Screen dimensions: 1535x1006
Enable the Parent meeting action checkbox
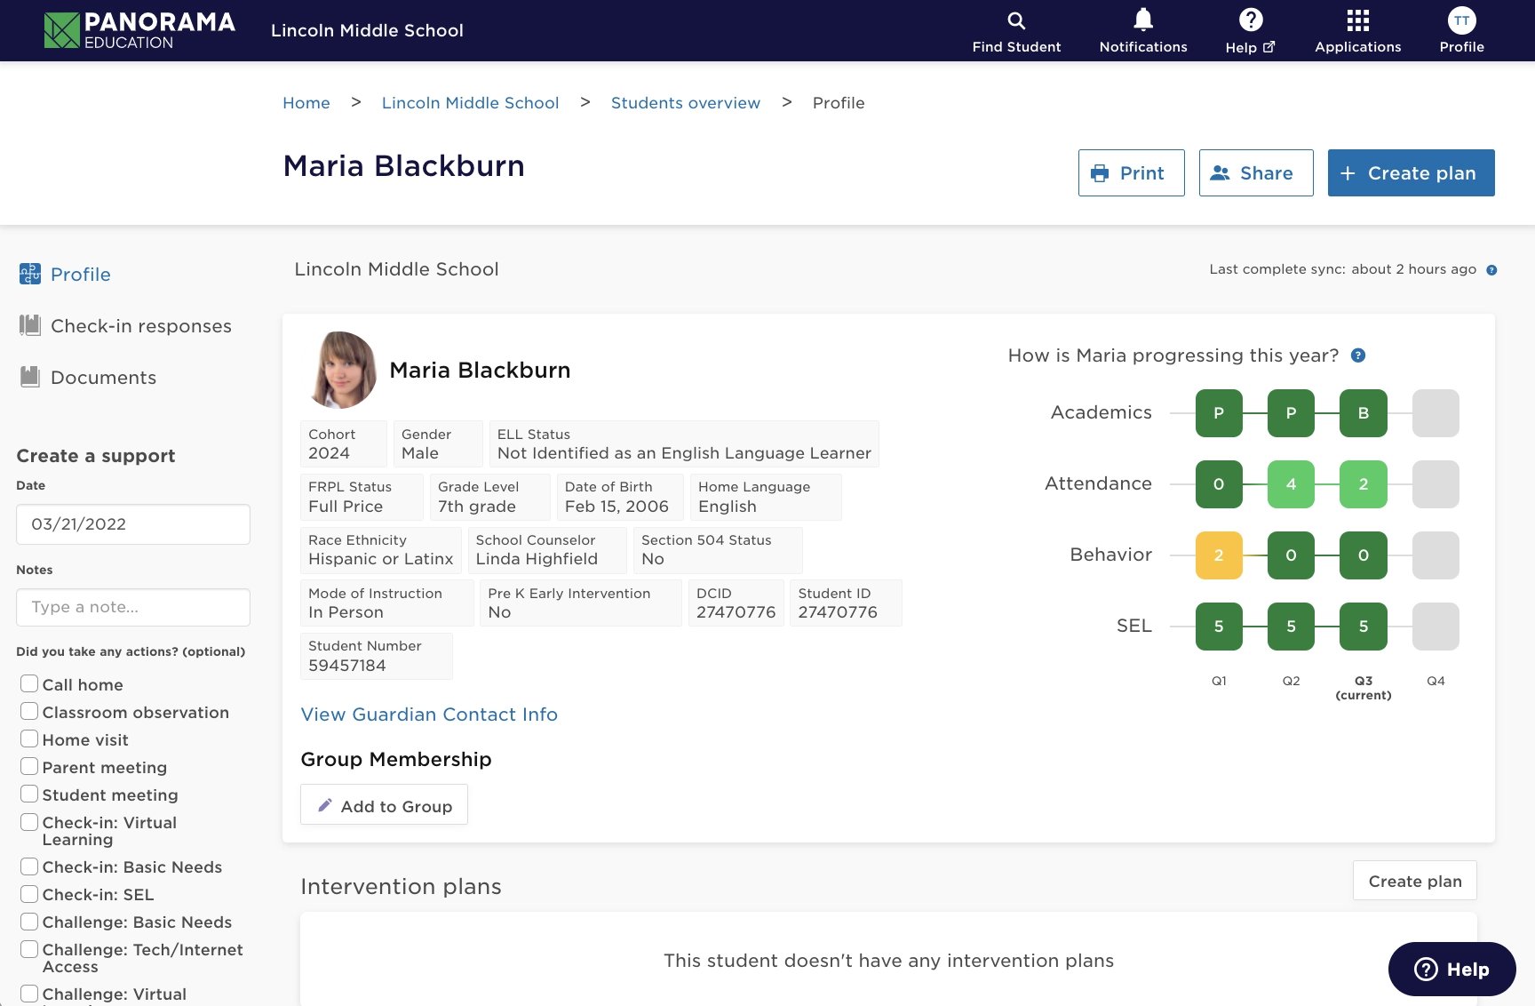pos(29,766)
